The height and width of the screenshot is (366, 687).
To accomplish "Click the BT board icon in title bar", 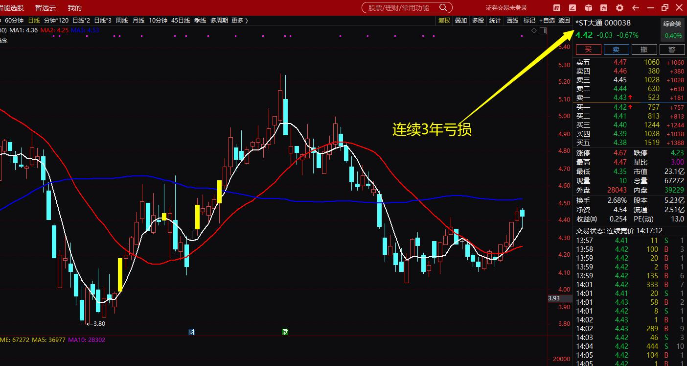I will point(557,8).
